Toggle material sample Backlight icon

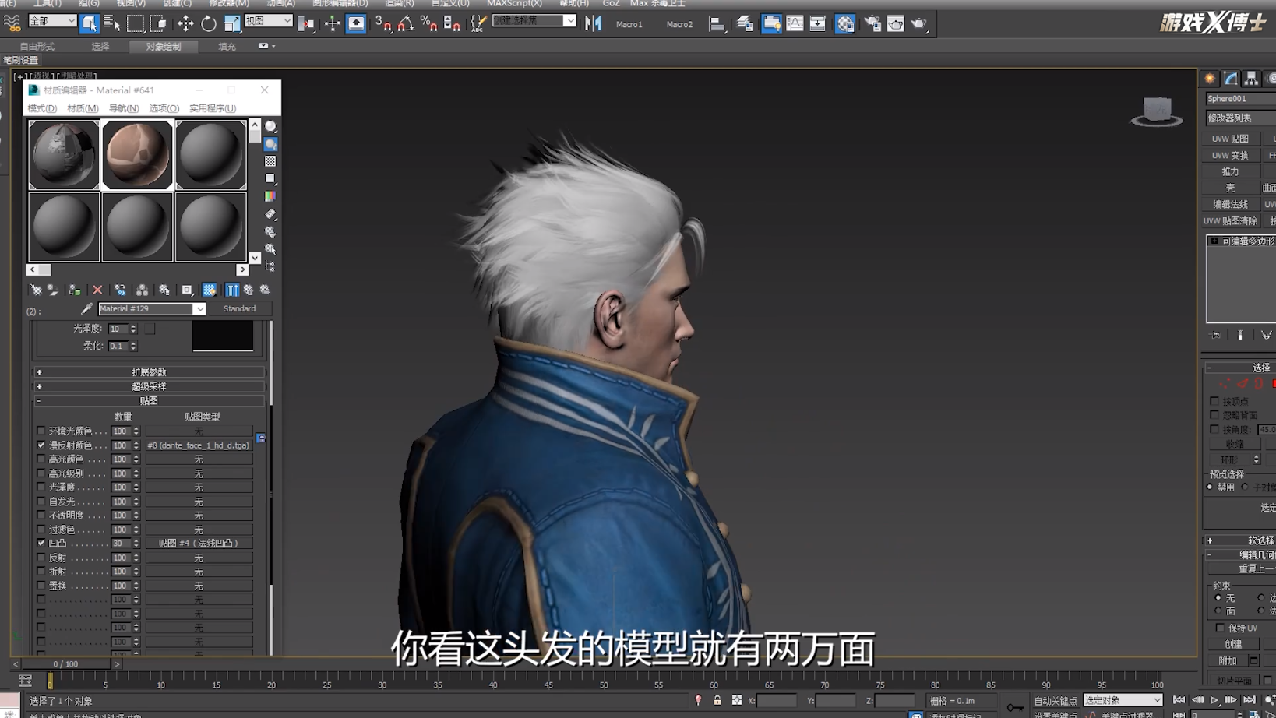[x=270, y=144]
